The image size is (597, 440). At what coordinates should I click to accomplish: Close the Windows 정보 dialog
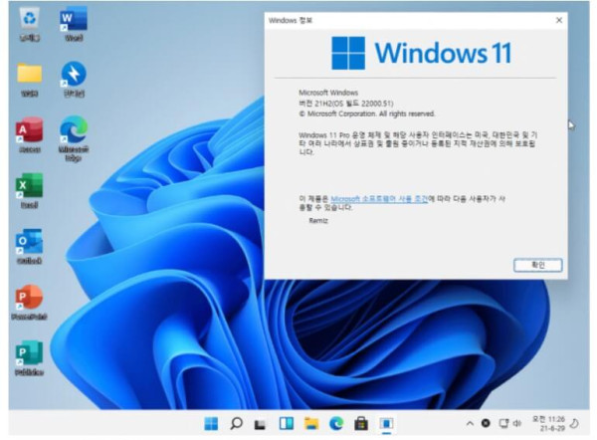(559, 20)
